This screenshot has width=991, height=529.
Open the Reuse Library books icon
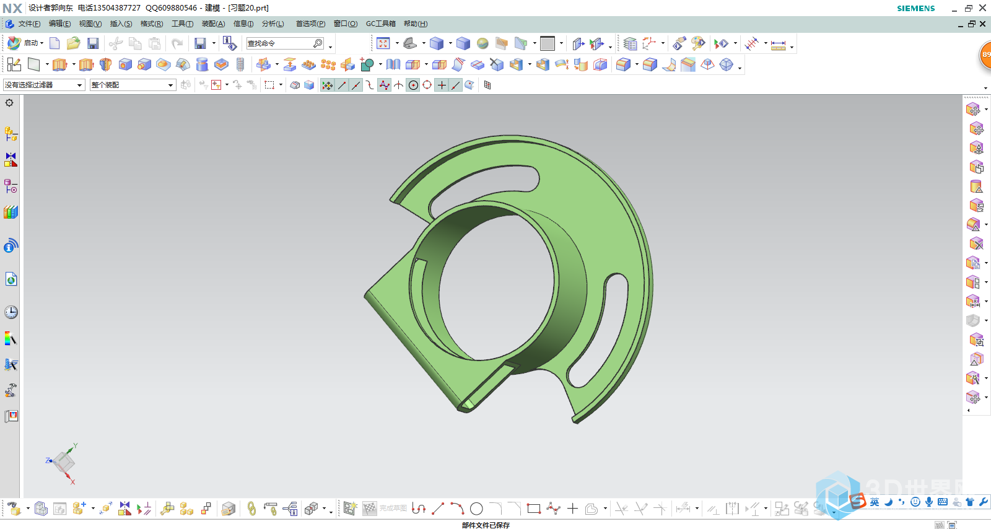(11, 212)
